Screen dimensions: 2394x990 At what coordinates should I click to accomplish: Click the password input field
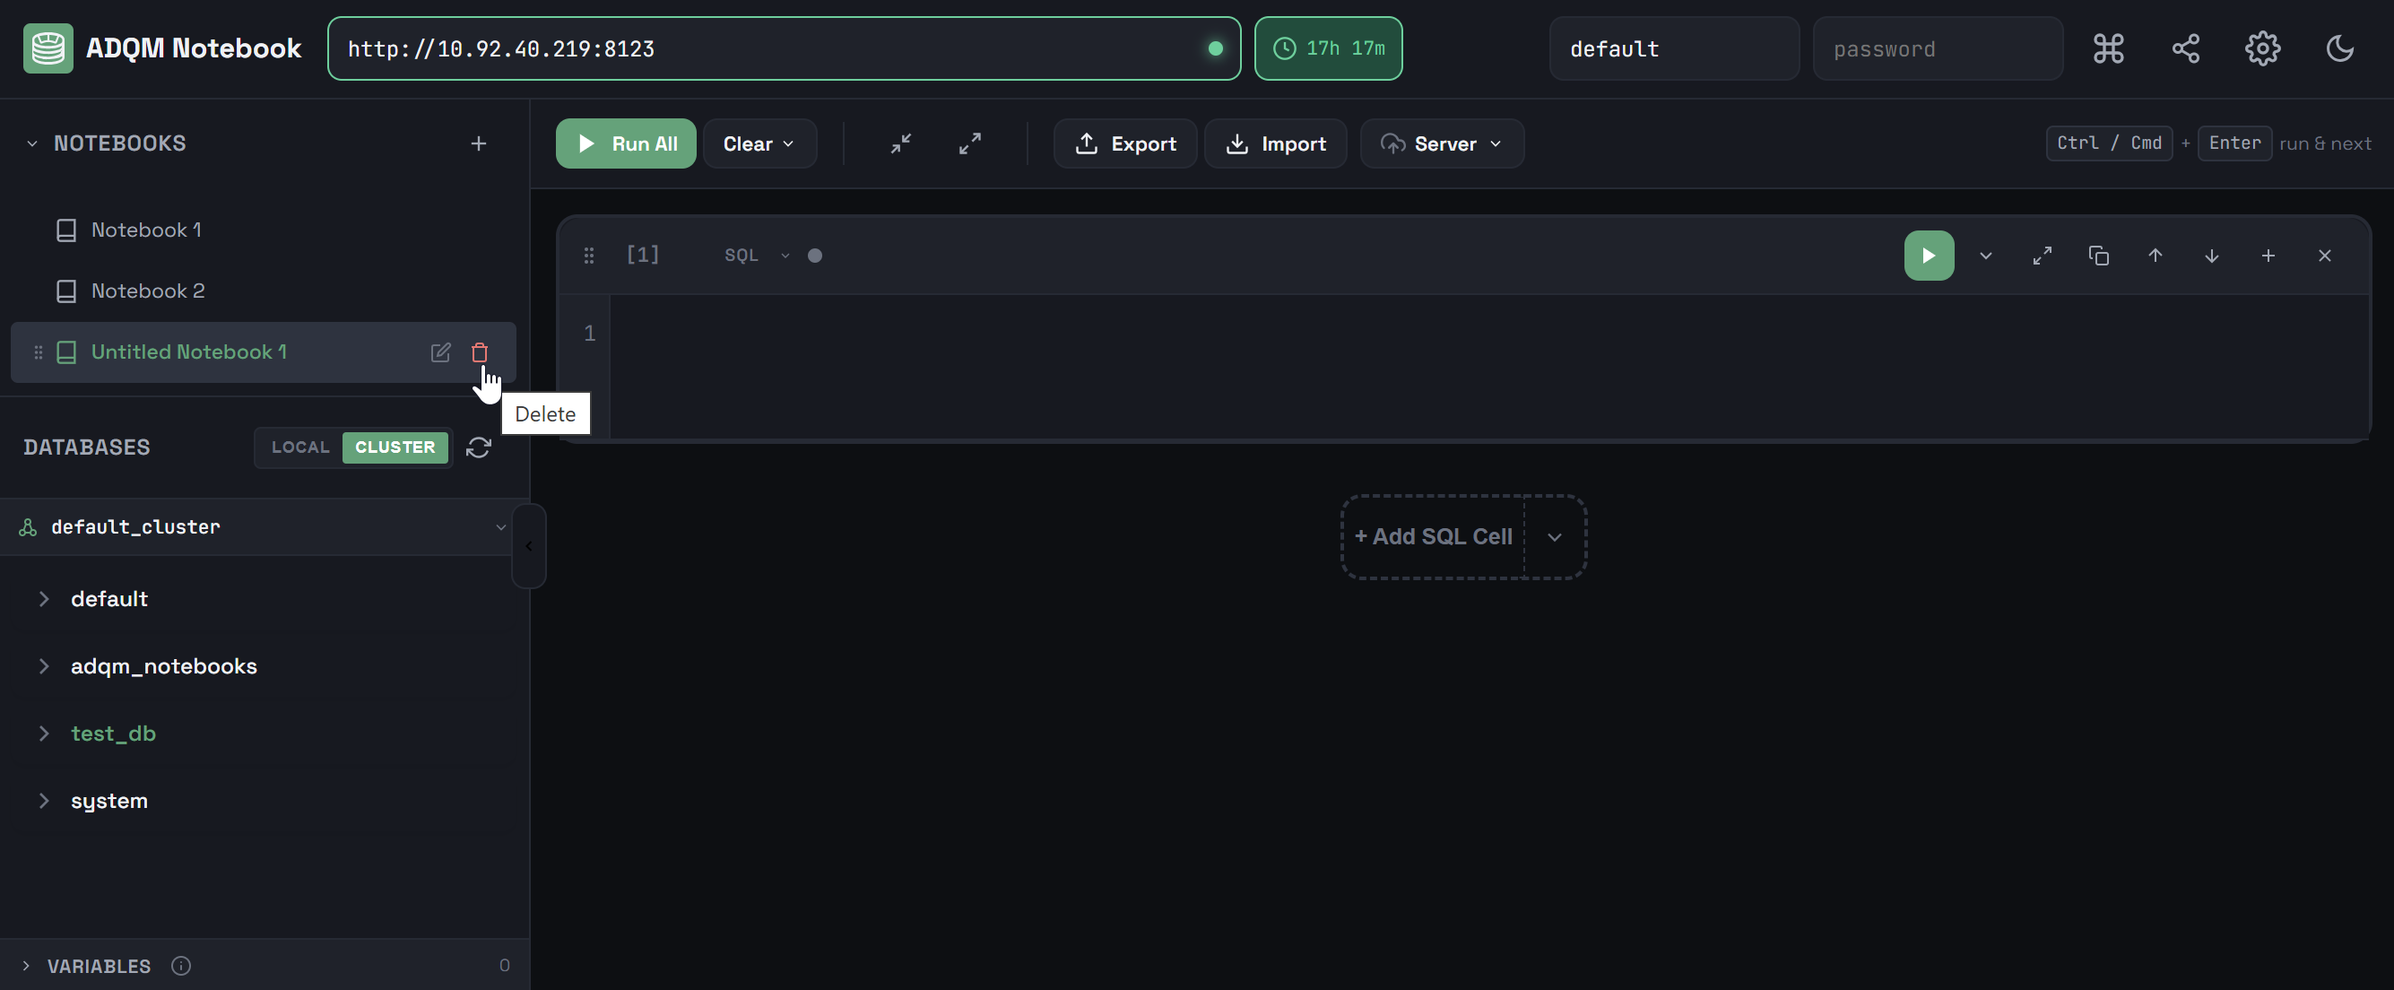pyautogui.click(x=1937, y=48)
